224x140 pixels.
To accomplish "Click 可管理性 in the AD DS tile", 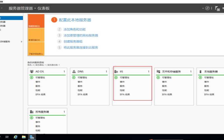I will (x=40, y=78).
